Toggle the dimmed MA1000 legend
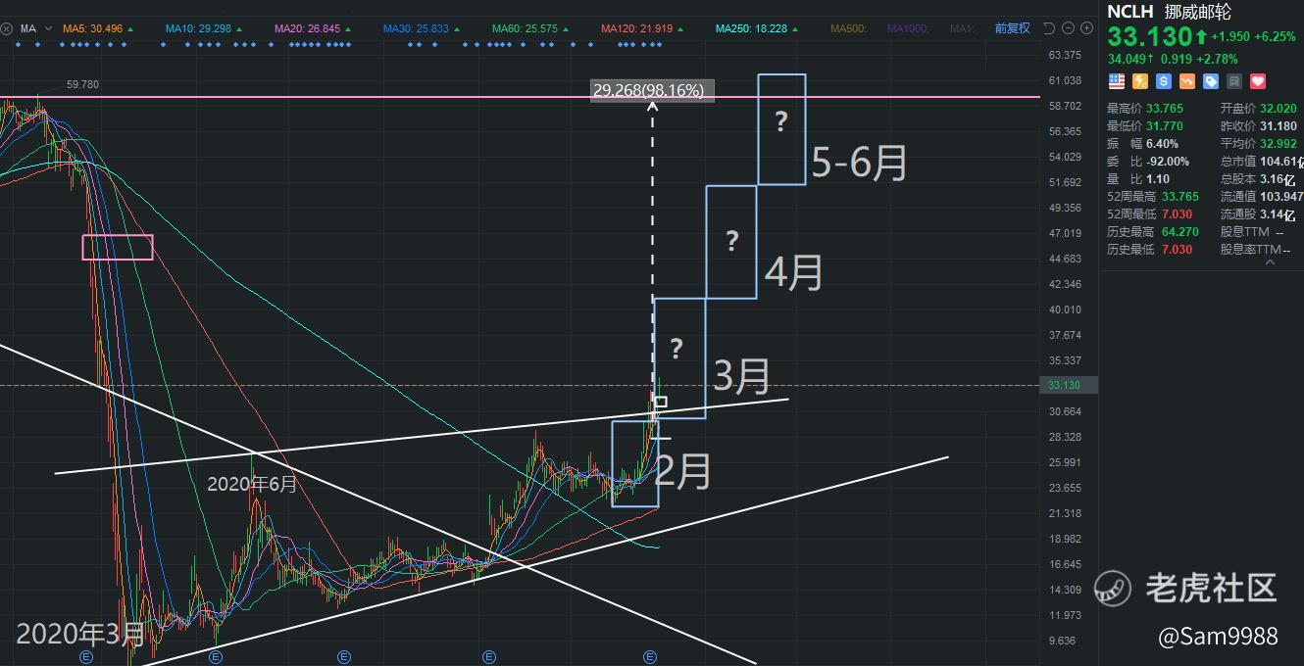1304x666 pixels. tap(908, 28)
